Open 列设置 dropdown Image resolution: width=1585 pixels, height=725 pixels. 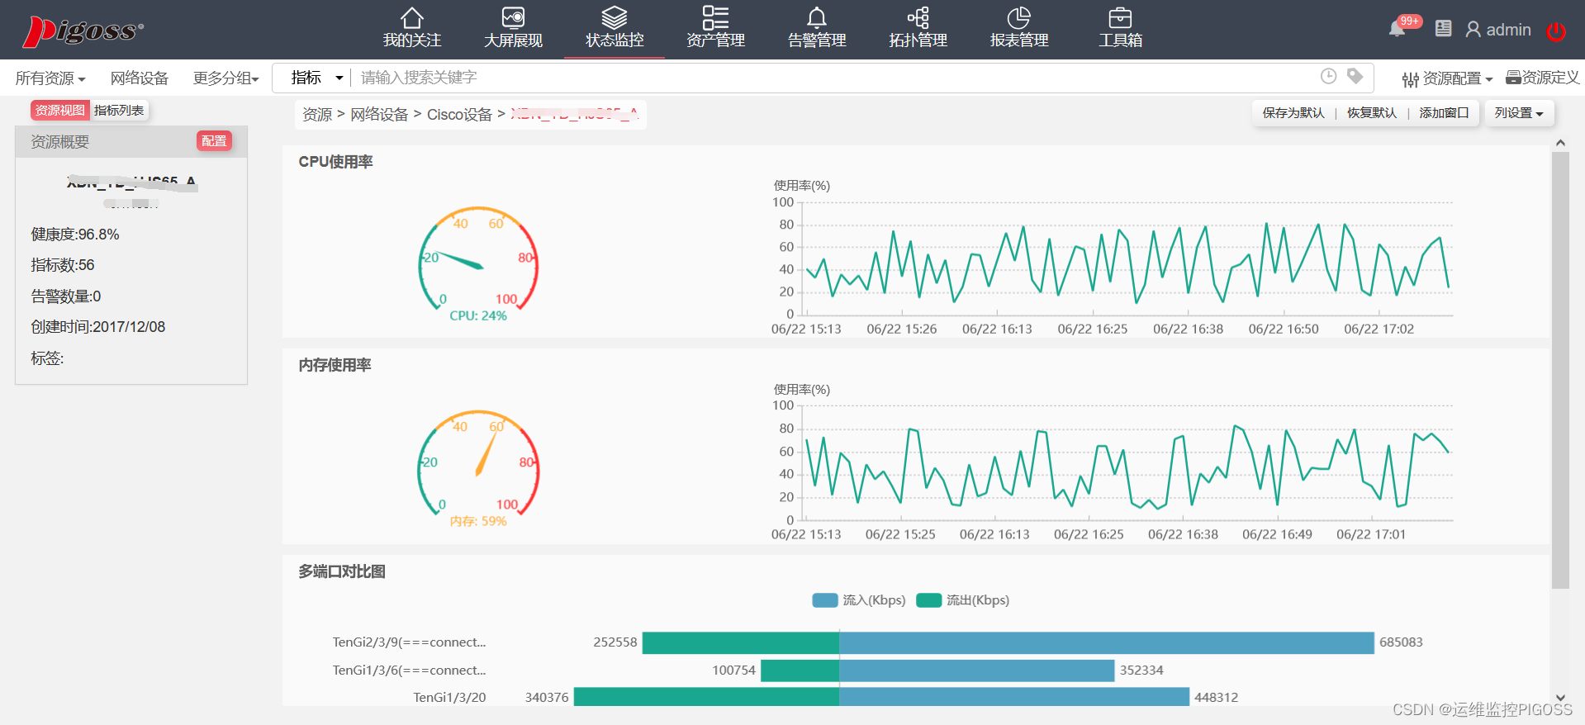pos(1519,113)
